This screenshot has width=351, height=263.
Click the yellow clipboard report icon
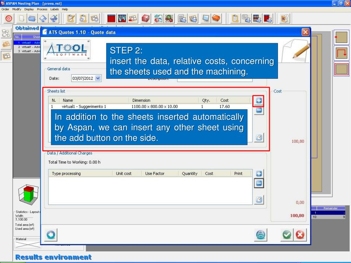(235, 18)
